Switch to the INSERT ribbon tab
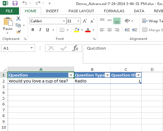The width and height of the screenshot is (163, 131). (x=52, y=11)
